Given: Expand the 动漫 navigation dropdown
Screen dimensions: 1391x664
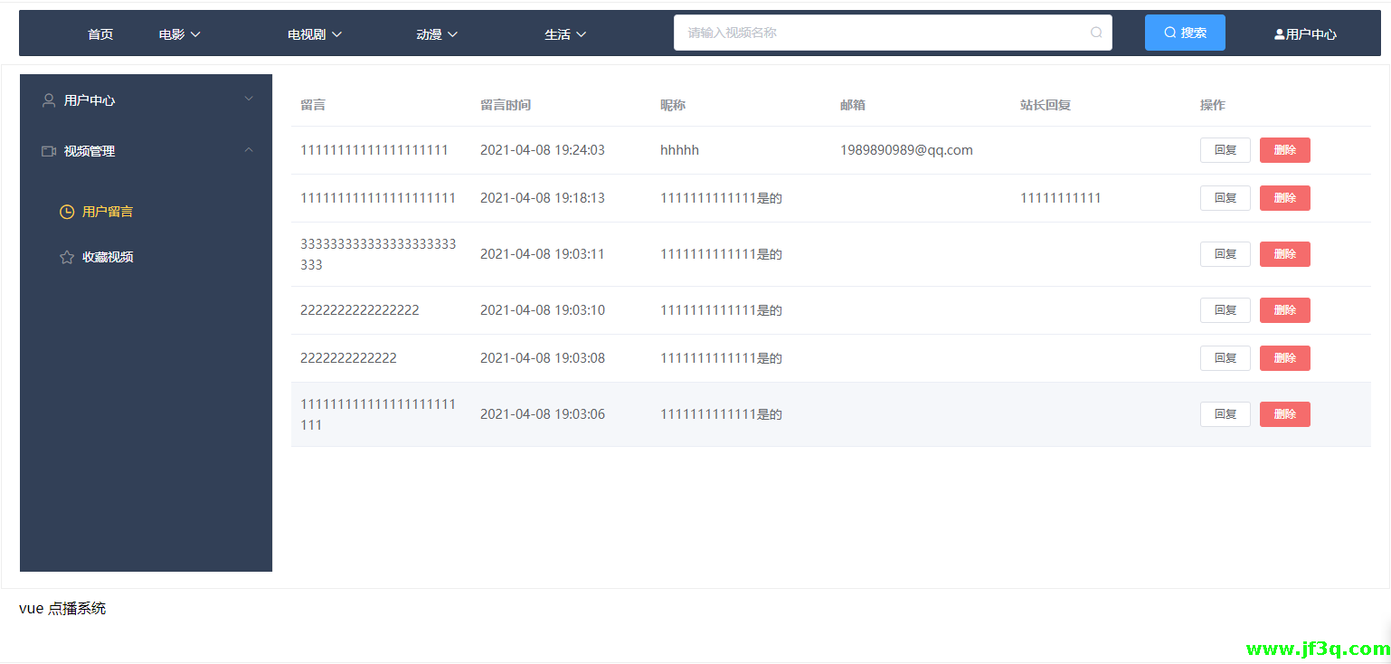Looking at the screenshot, I should pos(437,34).
